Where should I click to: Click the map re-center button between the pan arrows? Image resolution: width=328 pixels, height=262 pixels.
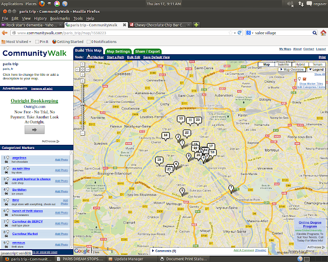[83, 70]
